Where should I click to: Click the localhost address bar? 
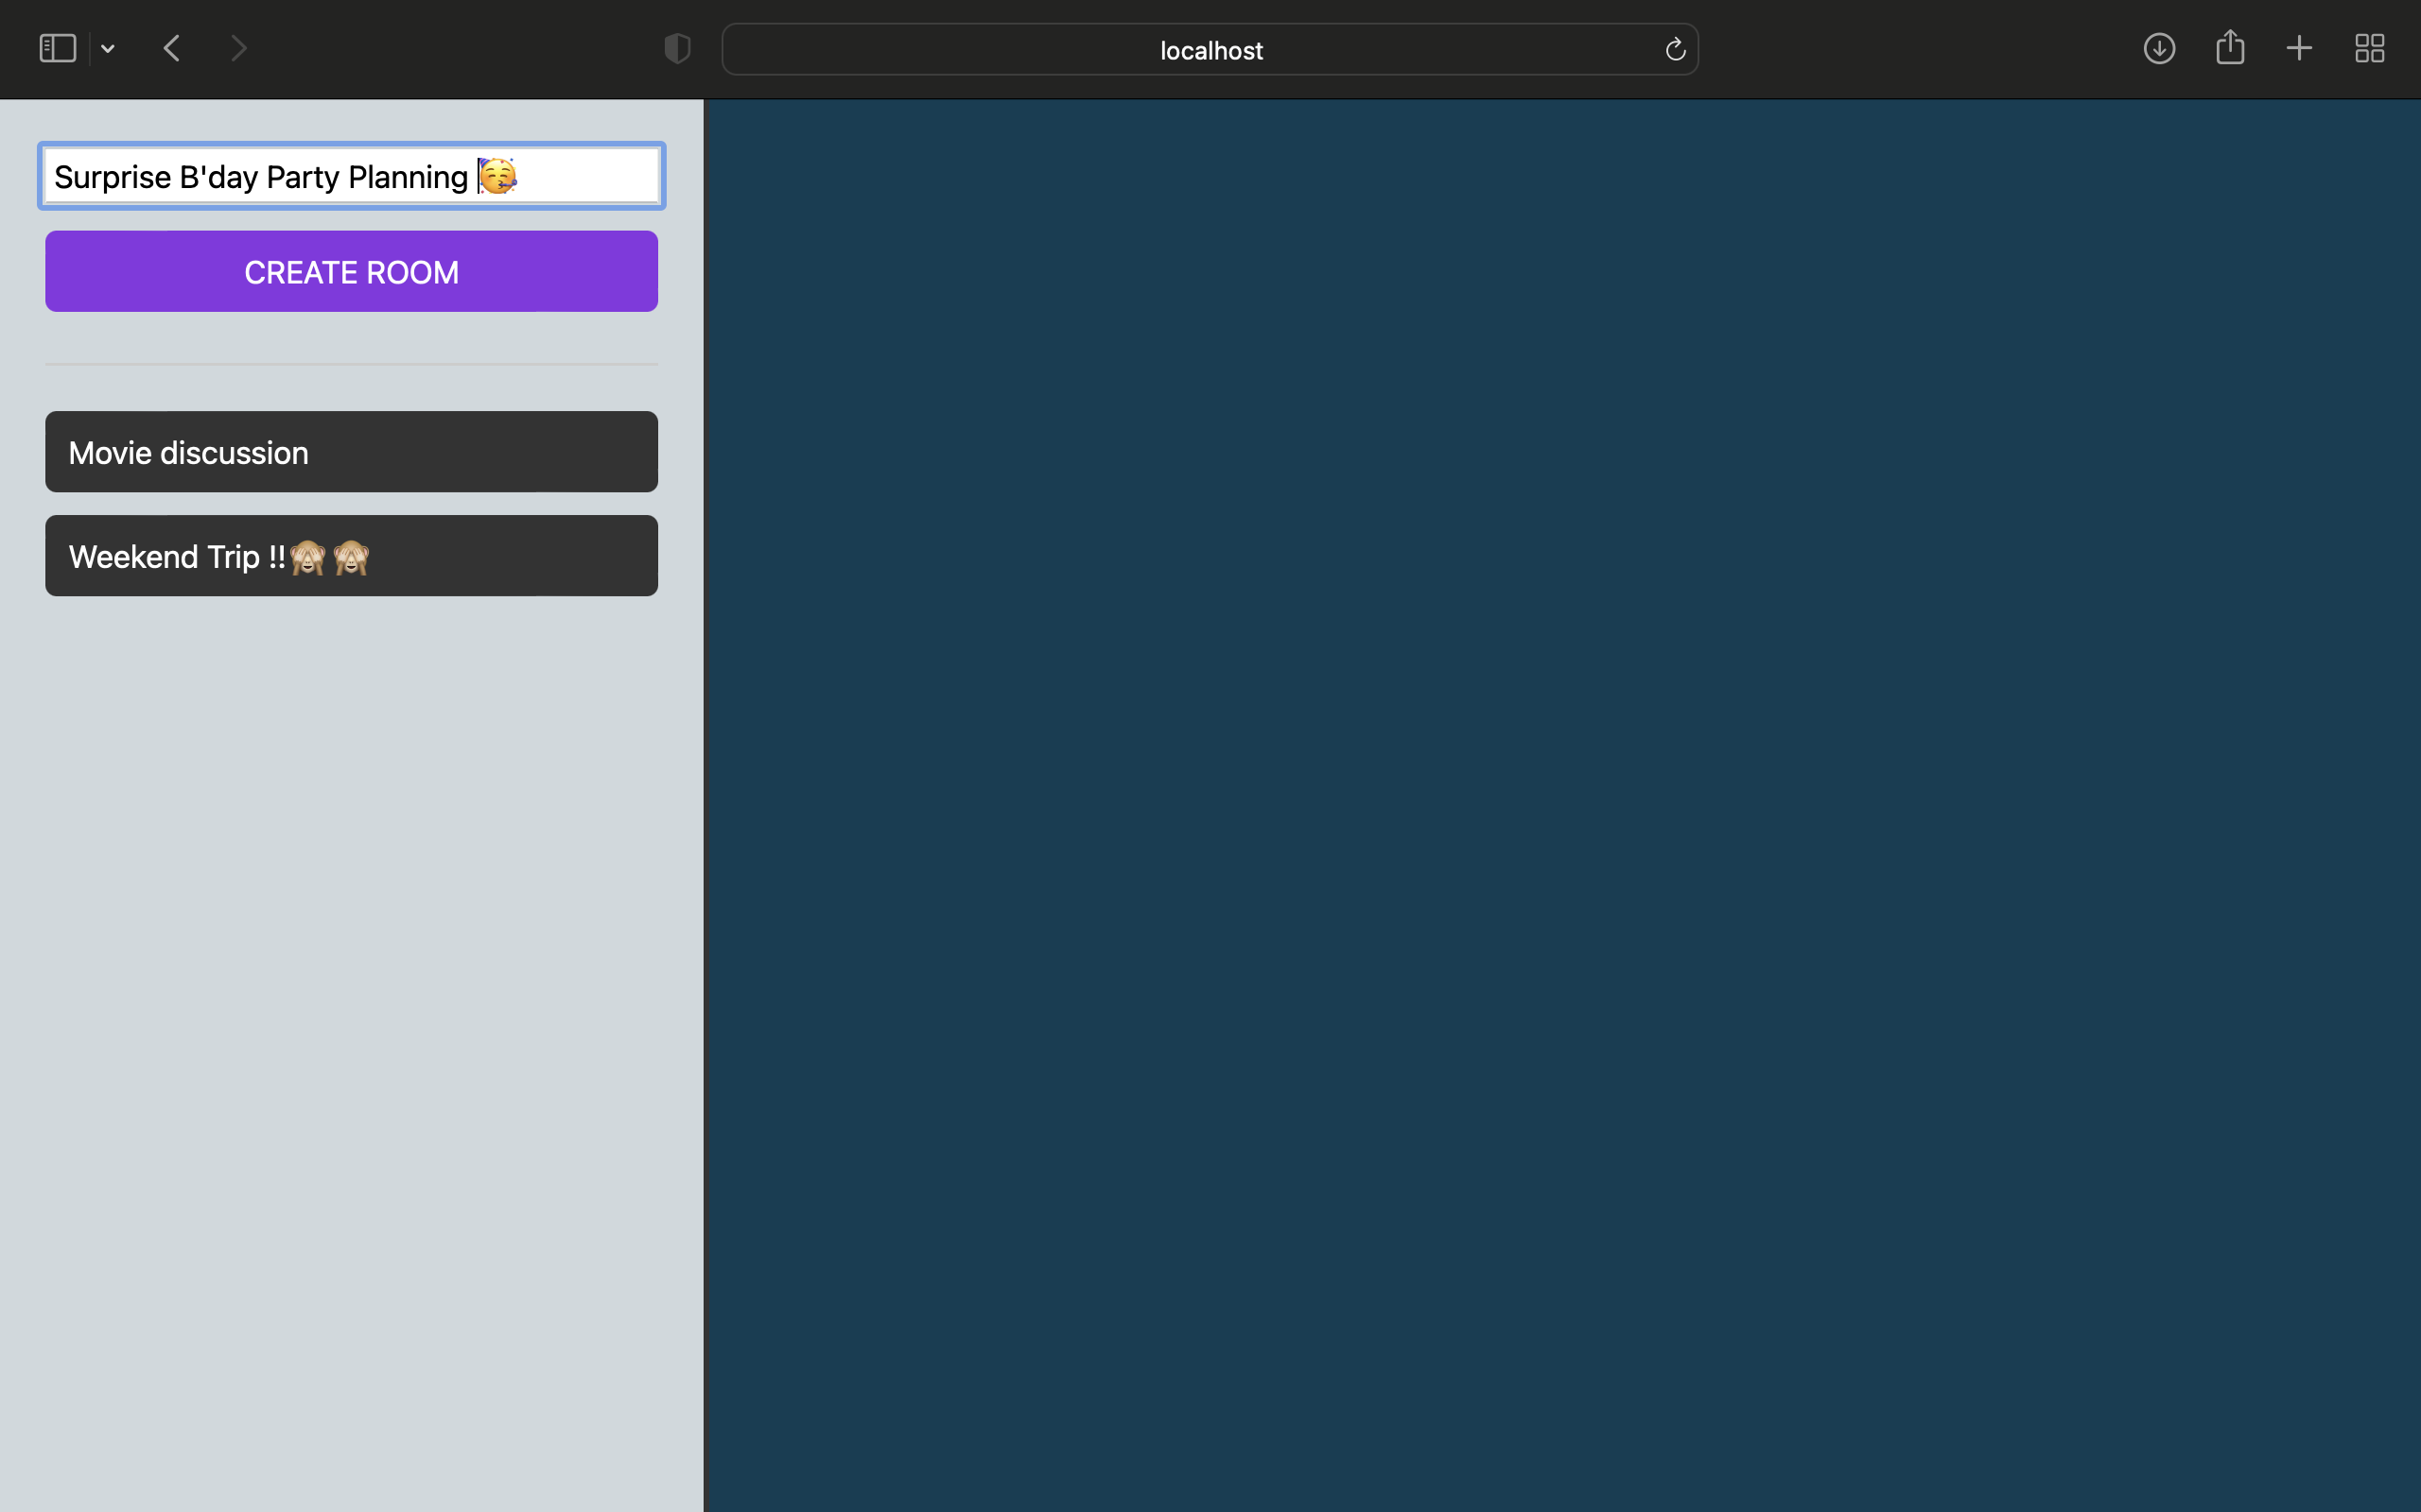click(x=1210, y=49)
